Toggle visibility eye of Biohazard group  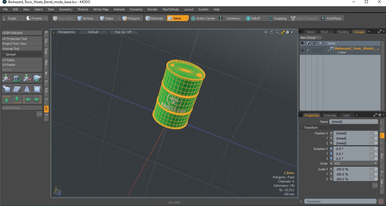click(302, 50)
